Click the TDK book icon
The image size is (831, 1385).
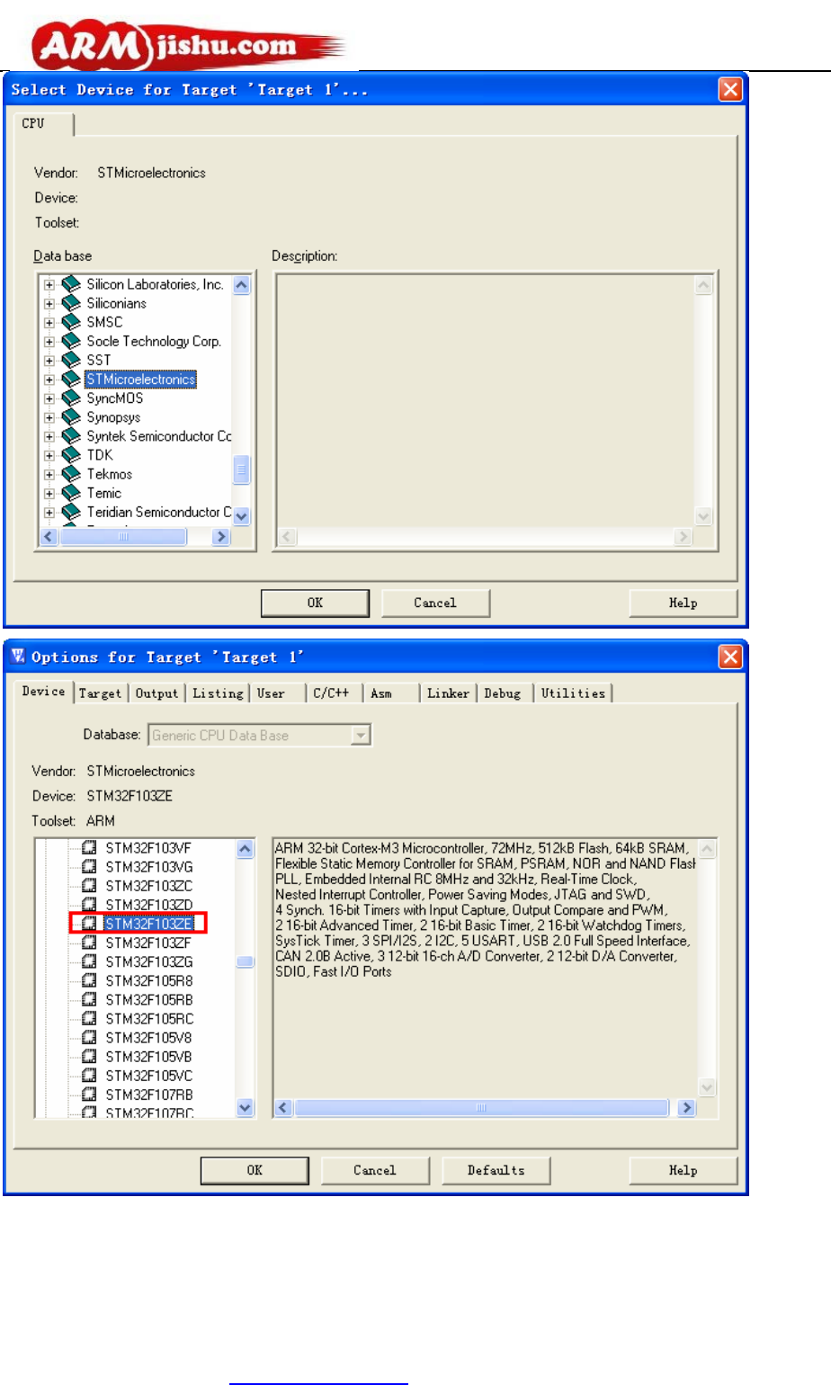(71, 454)
